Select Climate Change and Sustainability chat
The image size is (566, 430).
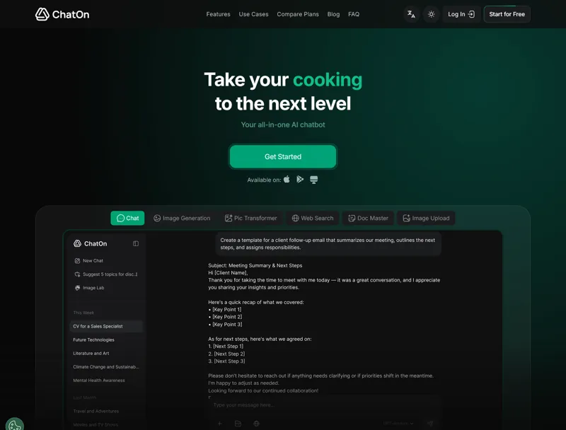pyautogui.click(x=105, y=367)
